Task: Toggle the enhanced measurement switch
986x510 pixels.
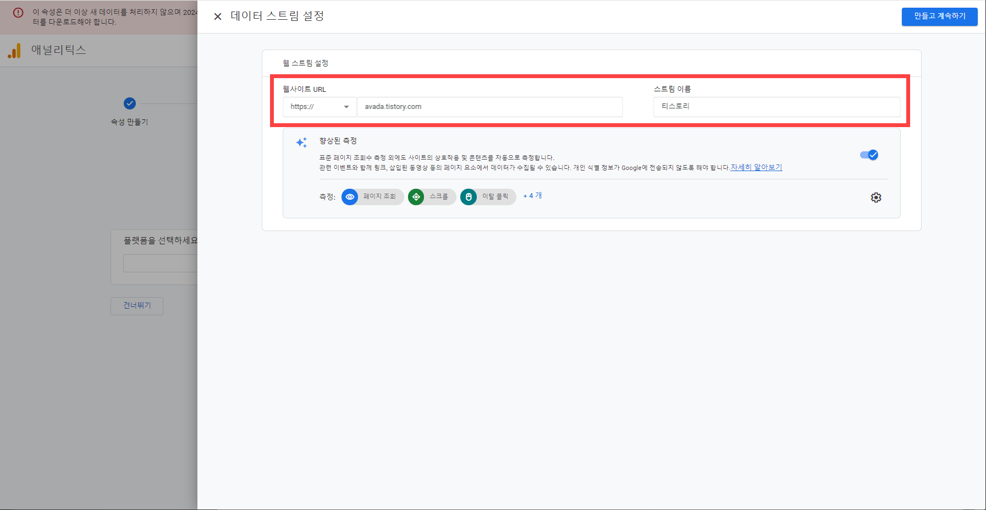Action: (x=869, y=155)
